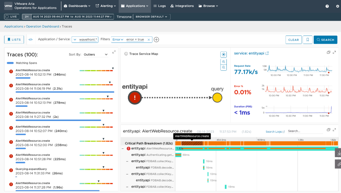Open the Applications menu
This screenshot has width=341, height=193.
click(x=135, y=6)
